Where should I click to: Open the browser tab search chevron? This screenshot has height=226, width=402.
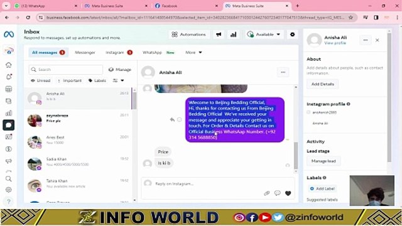point(6,6)
